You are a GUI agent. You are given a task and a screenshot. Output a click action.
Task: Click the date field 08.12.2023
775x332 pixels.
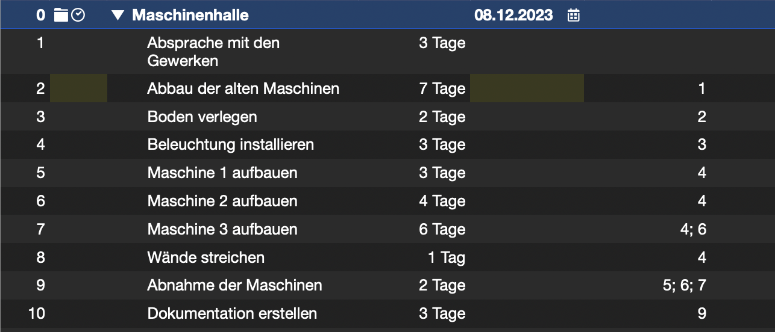[x=513, y=15]
